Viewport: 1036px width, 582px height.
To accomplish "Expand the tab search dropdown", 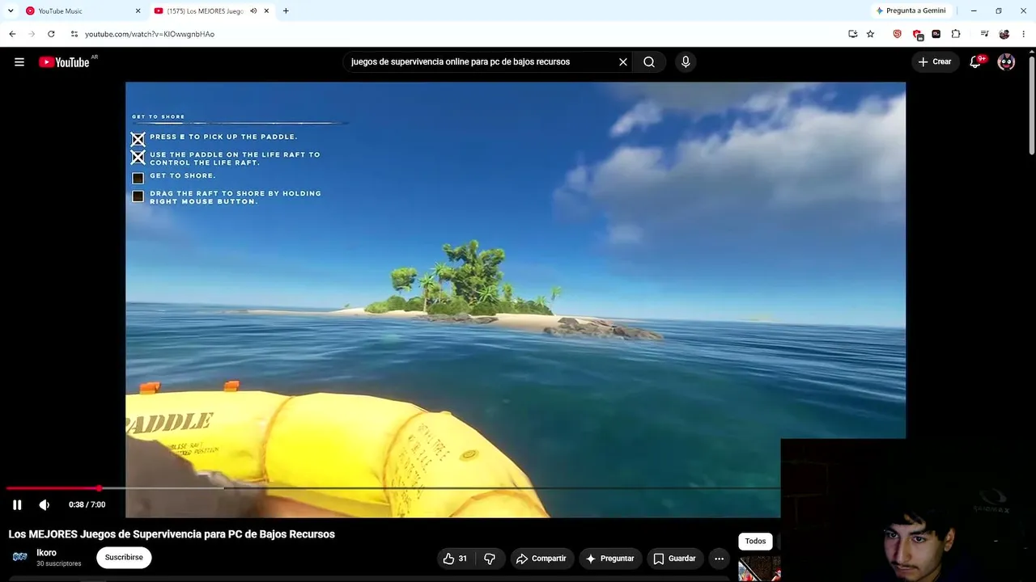I will tap(11, 11).
